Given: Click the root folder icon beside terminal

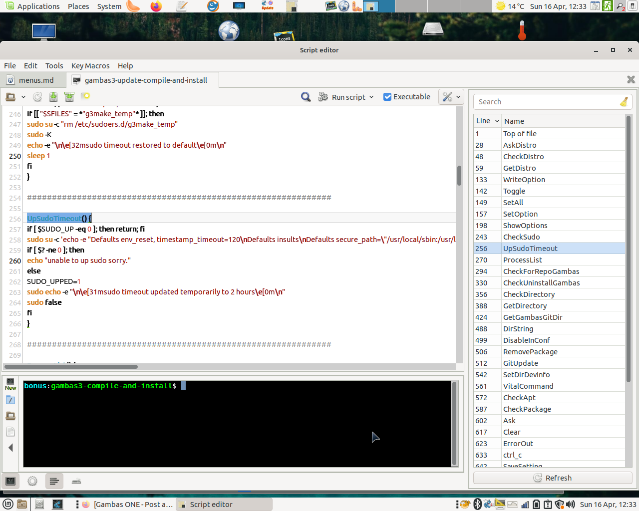Looking at the screenshot, I should click(10, 416).
